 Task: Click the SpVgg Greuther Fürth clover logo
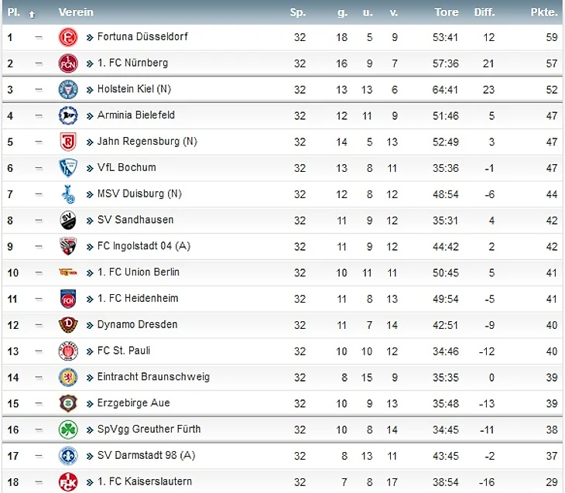68,430
